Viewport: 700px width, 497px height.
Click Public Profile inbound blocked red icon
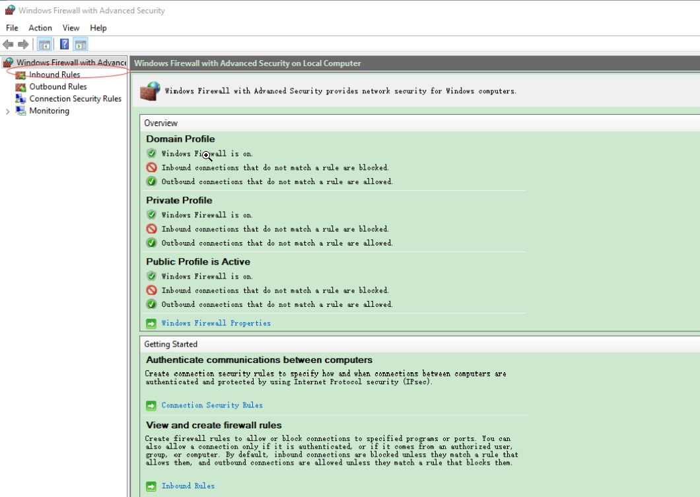tap(151, 290)
